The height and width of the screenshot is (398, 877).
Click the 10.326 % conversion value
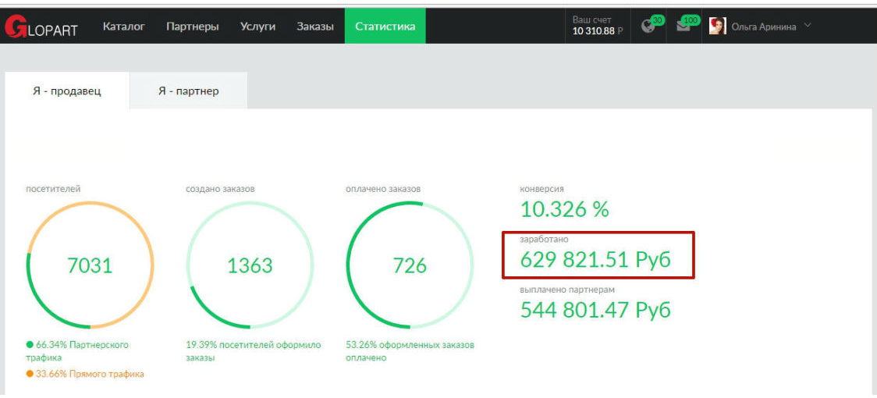[564, 209]
